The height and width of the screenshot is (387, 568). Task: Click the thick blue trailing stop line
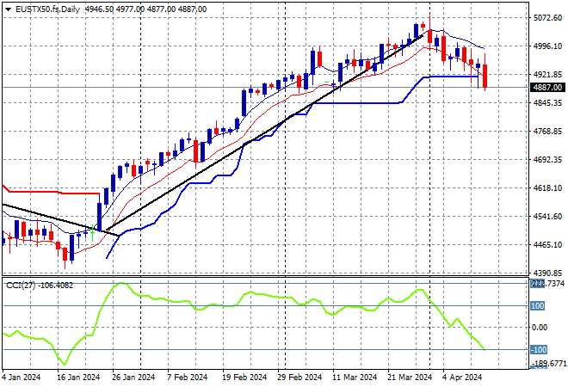click(361, 102)
